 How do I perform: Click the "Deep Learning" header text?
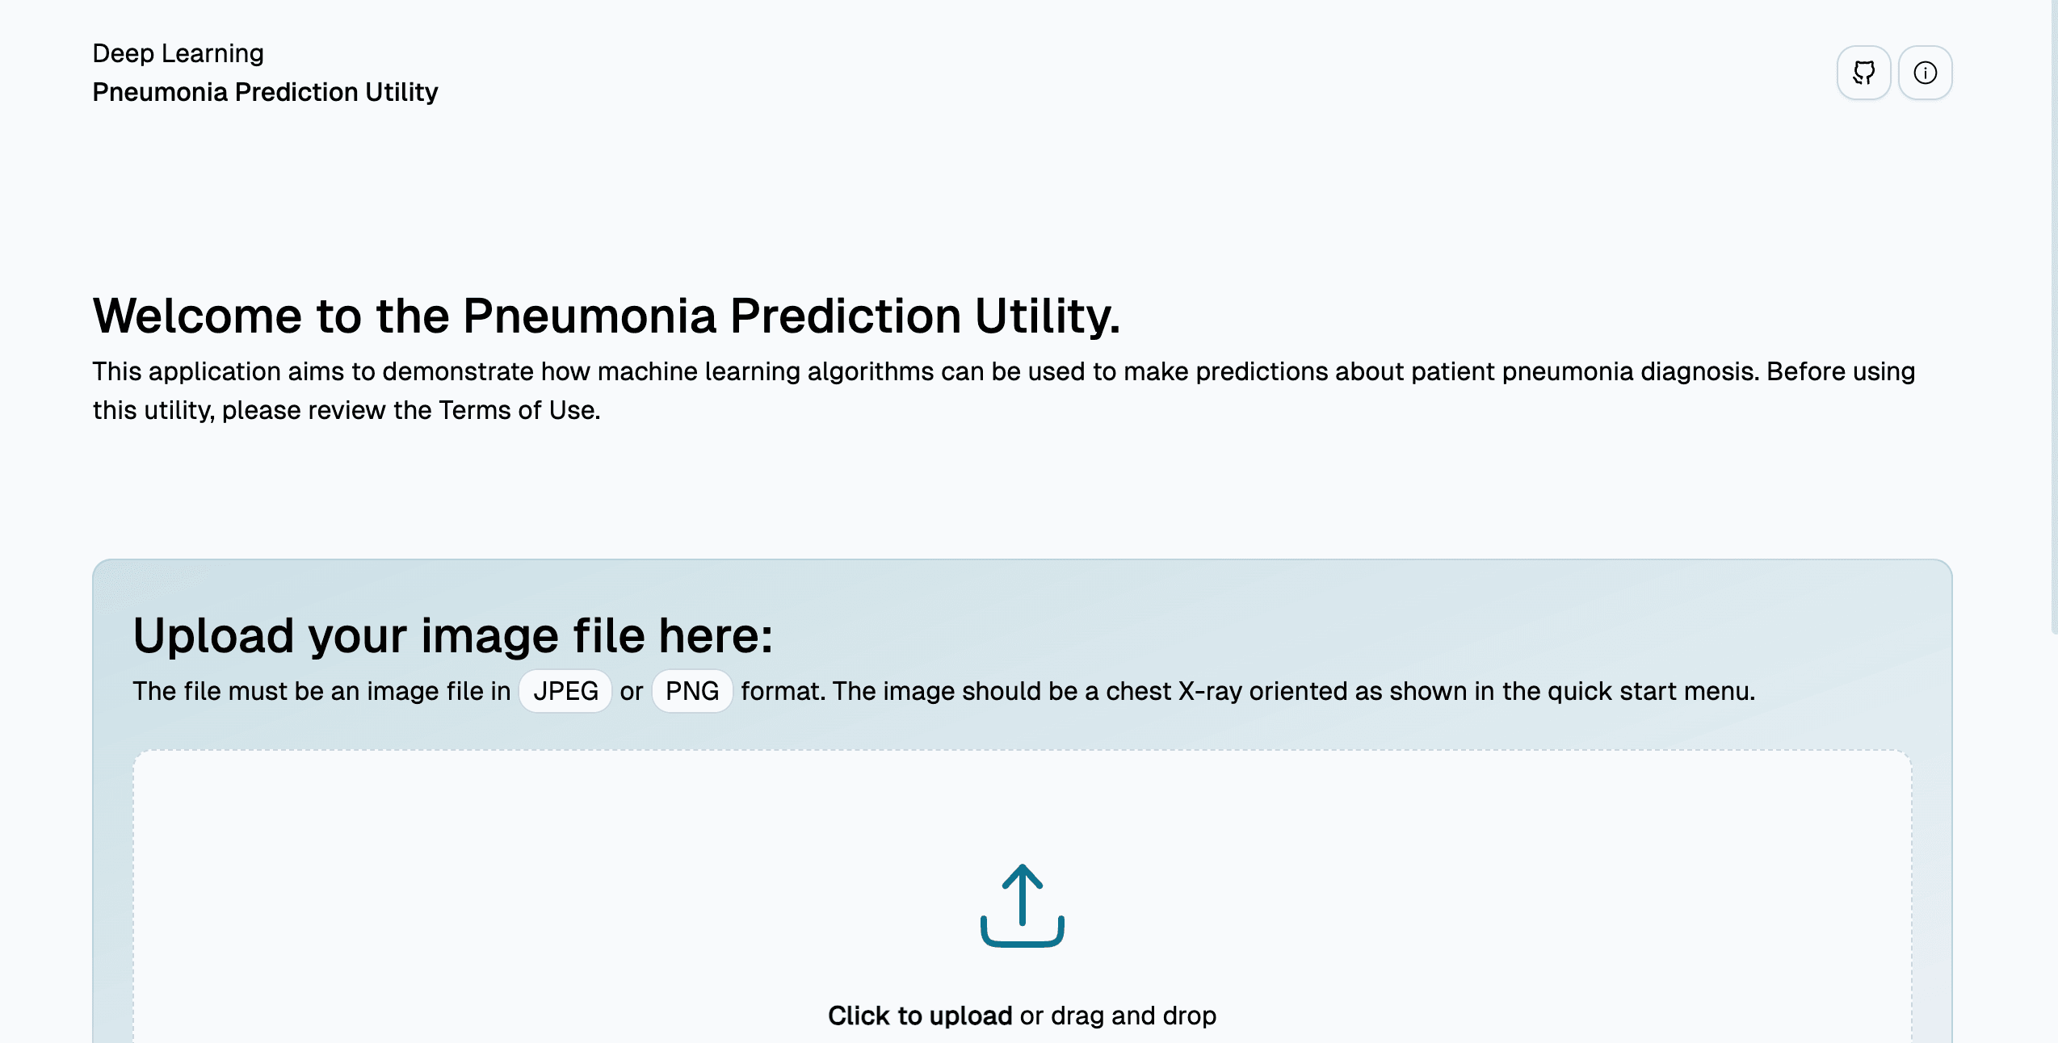178,53
